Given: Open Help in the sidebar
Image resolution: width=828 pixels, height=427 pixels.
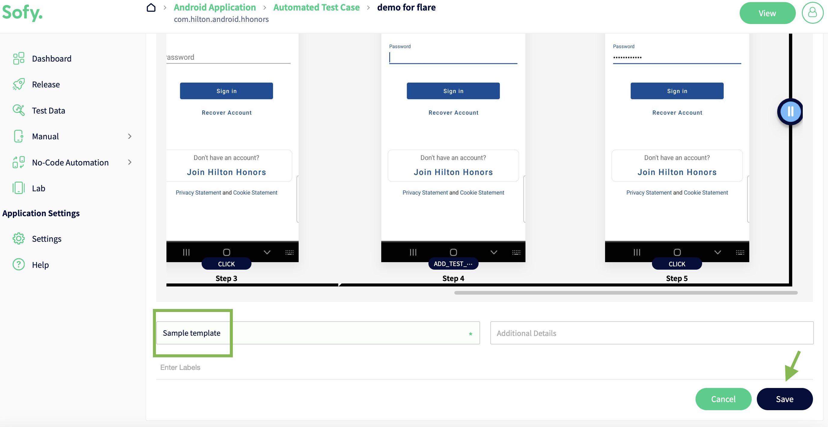Looking at the screenshot, I should [40, 265].
